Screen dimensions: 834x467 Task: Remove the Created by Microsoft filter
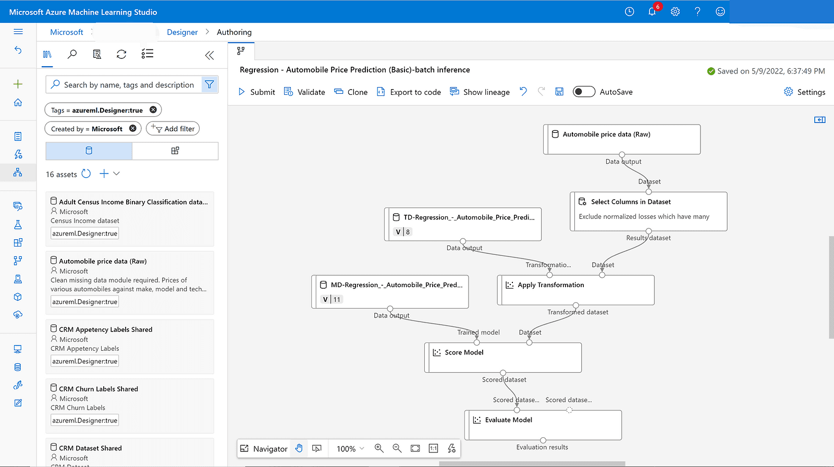tap(133, 128)
